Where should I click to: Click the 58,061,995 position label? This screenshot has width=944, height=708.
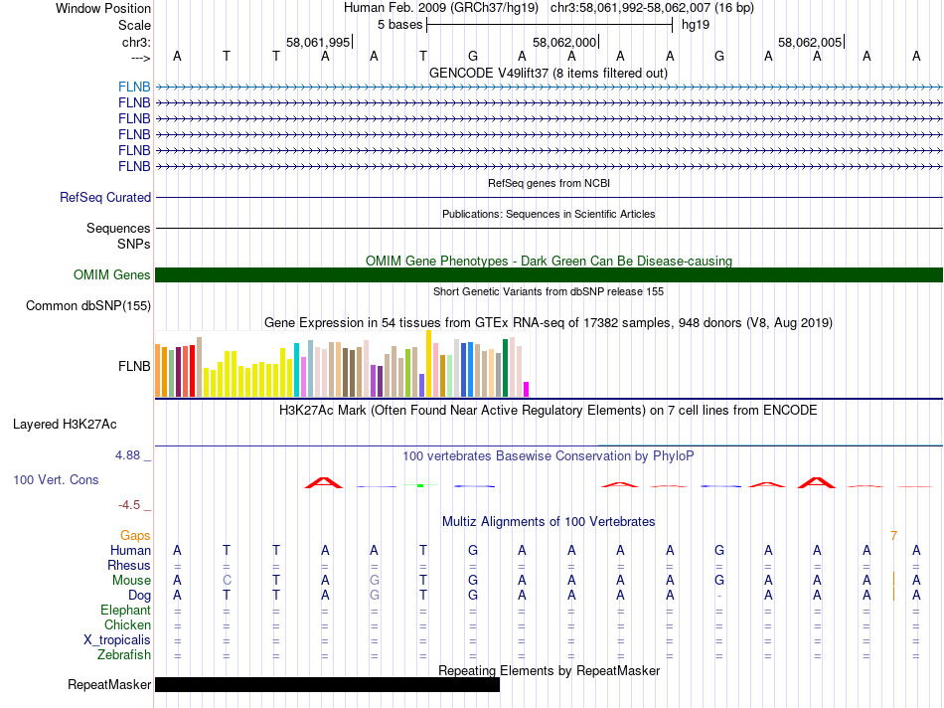[318, 42]
